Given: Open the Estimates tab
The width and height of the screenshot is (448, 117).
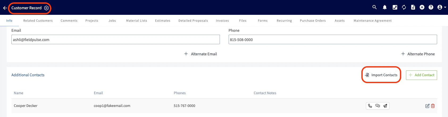Looking at the screenshot, I should point(163,21).
